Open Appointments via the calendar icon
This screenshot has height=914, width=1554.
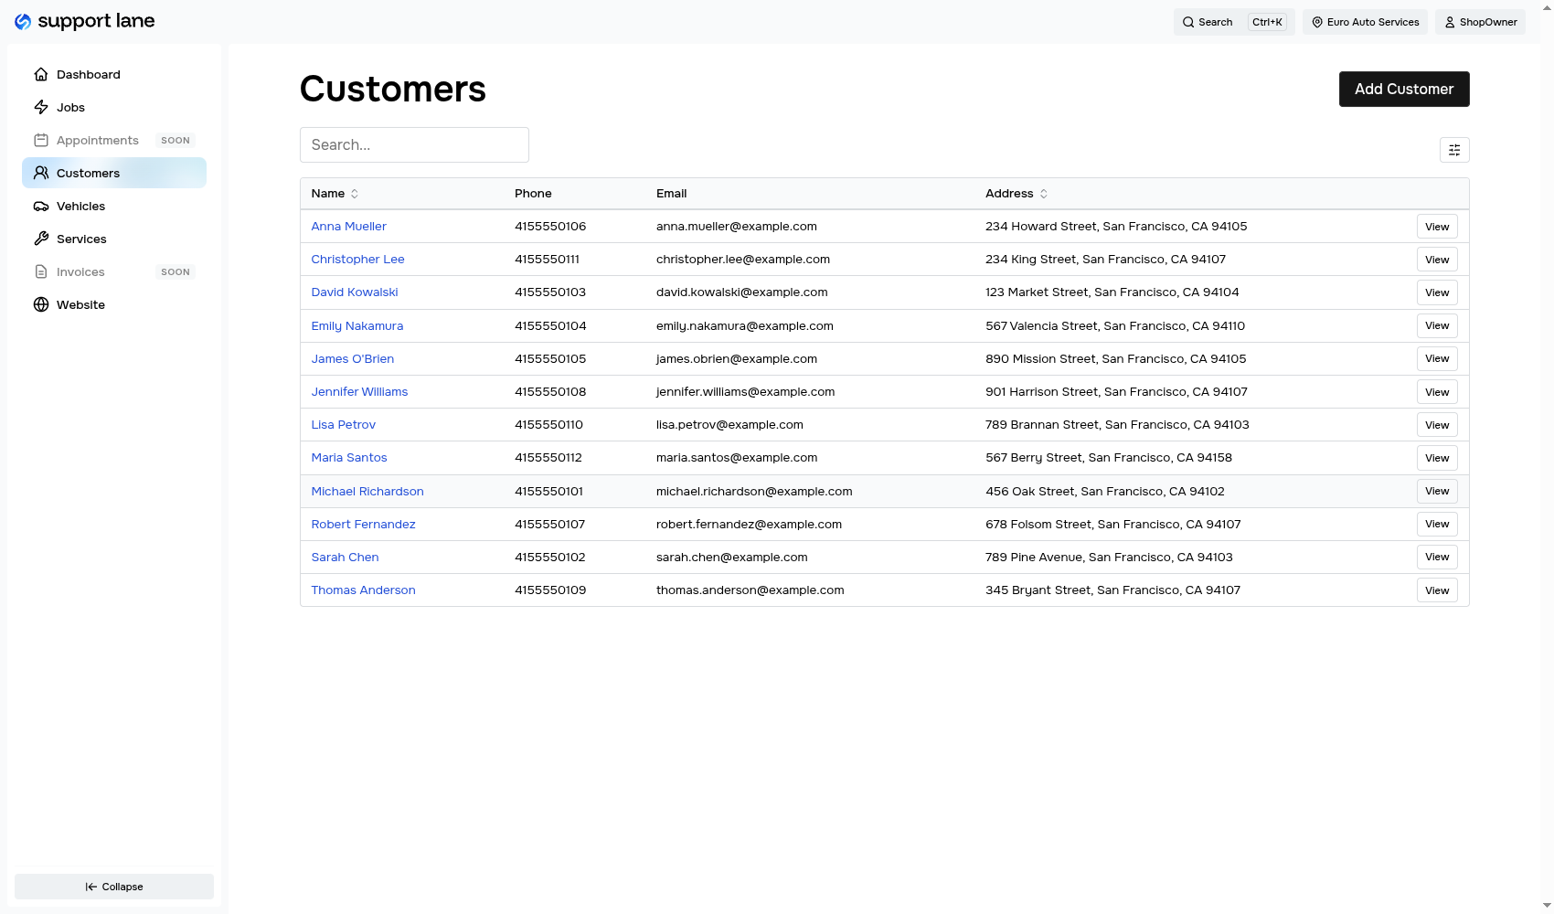click(41, 140)
